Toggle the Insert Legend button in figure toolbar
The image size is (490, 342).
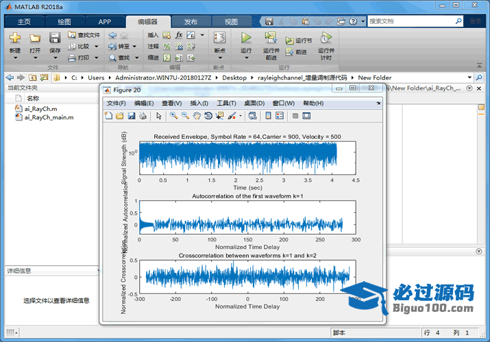(281, 116)
